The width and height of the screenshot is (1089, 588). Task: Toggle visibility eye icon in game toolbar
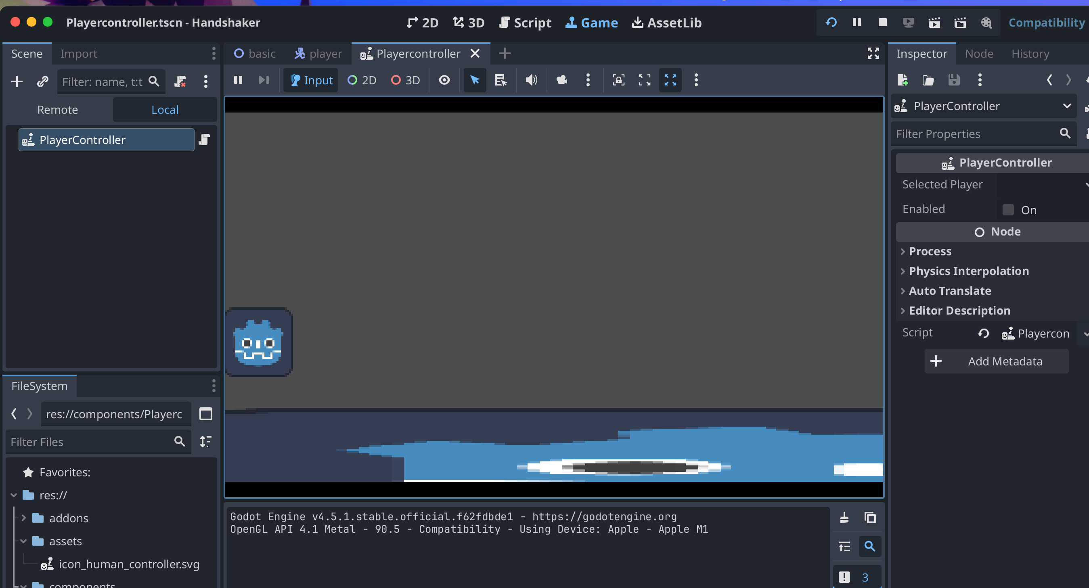(444, 80)
